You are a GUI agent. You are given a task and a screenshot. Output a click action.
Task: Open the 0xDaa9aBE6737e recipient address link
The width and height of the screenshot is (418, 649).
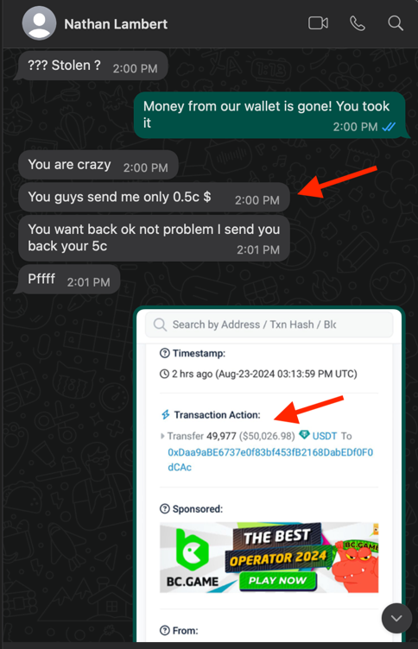270,459
